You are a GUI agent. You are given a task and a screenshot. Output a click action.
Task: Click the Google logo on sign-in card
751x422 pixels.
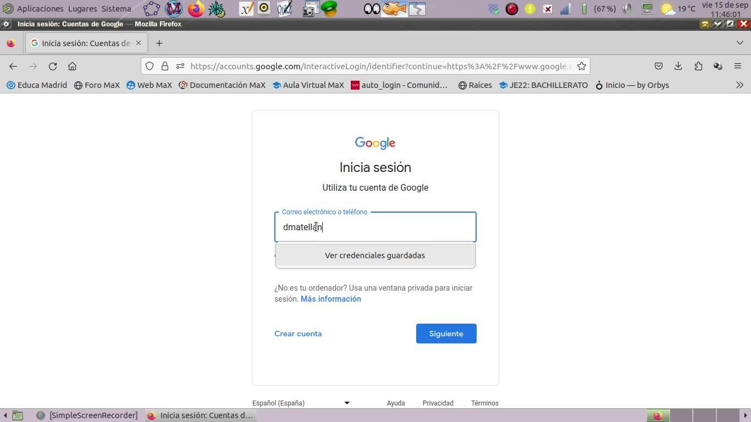pos(375,143)
